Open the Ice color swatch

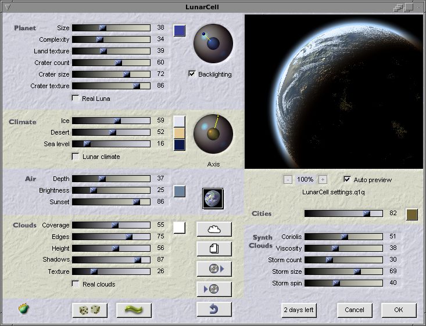[180, 121]
